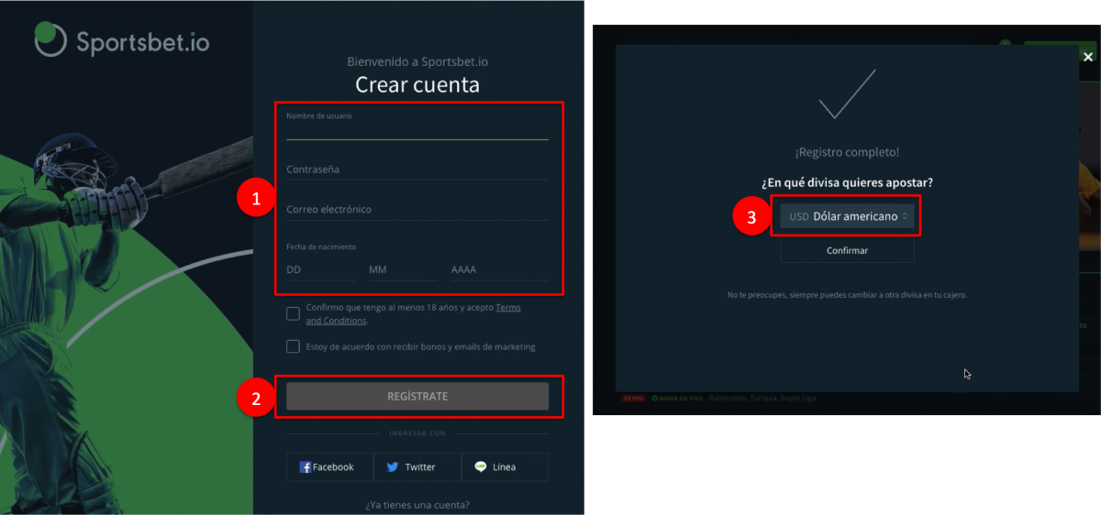Viewport: 1101px width, 515px height.
Task: Check the marketing emails agreement checkbox
Action: tap(293, 346)
